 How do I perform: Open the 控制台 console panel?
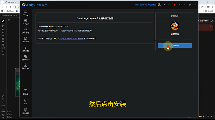click(x=25, y=92)
